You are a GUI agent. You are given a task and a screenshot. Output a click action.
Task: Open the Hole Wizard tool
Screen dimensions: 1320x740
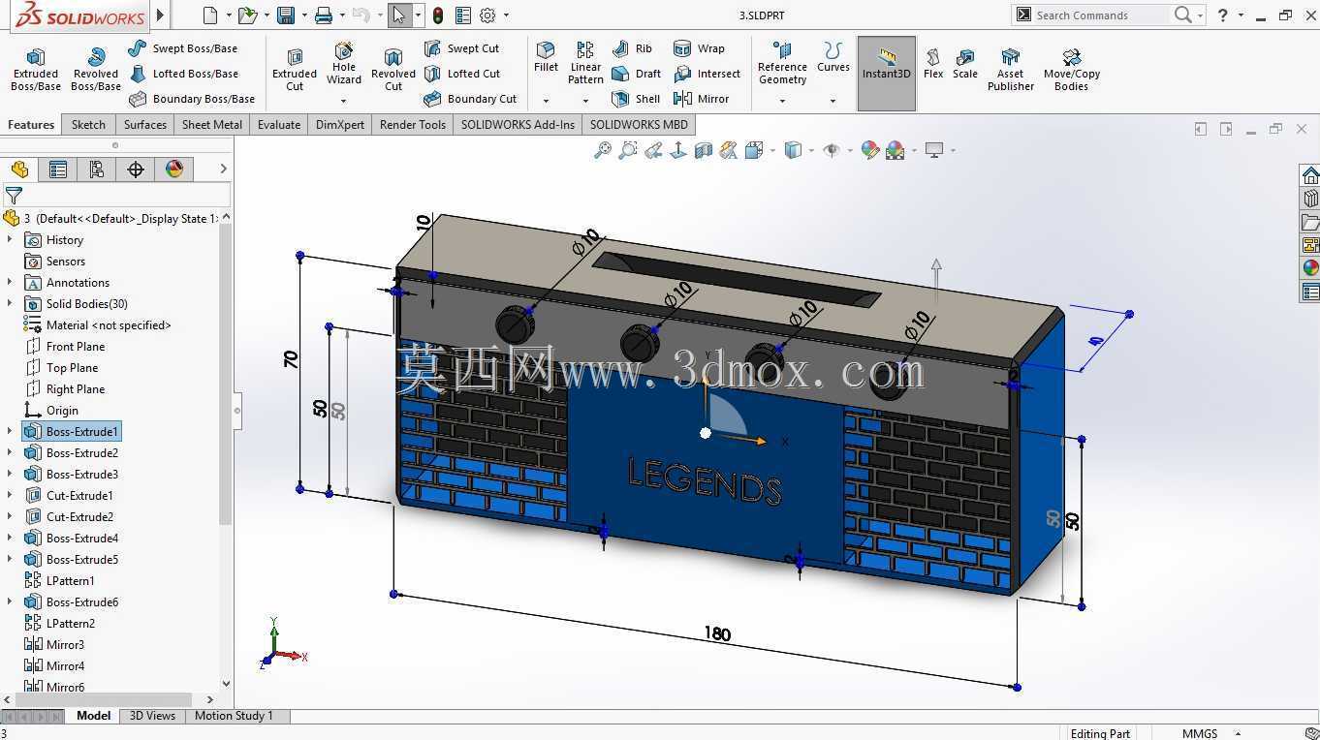click(x=344, y=64)
